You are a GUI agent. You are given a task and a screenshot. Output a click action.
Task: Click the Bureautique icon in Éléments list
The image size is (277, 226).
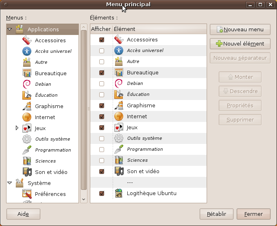[x=119, y=72]
